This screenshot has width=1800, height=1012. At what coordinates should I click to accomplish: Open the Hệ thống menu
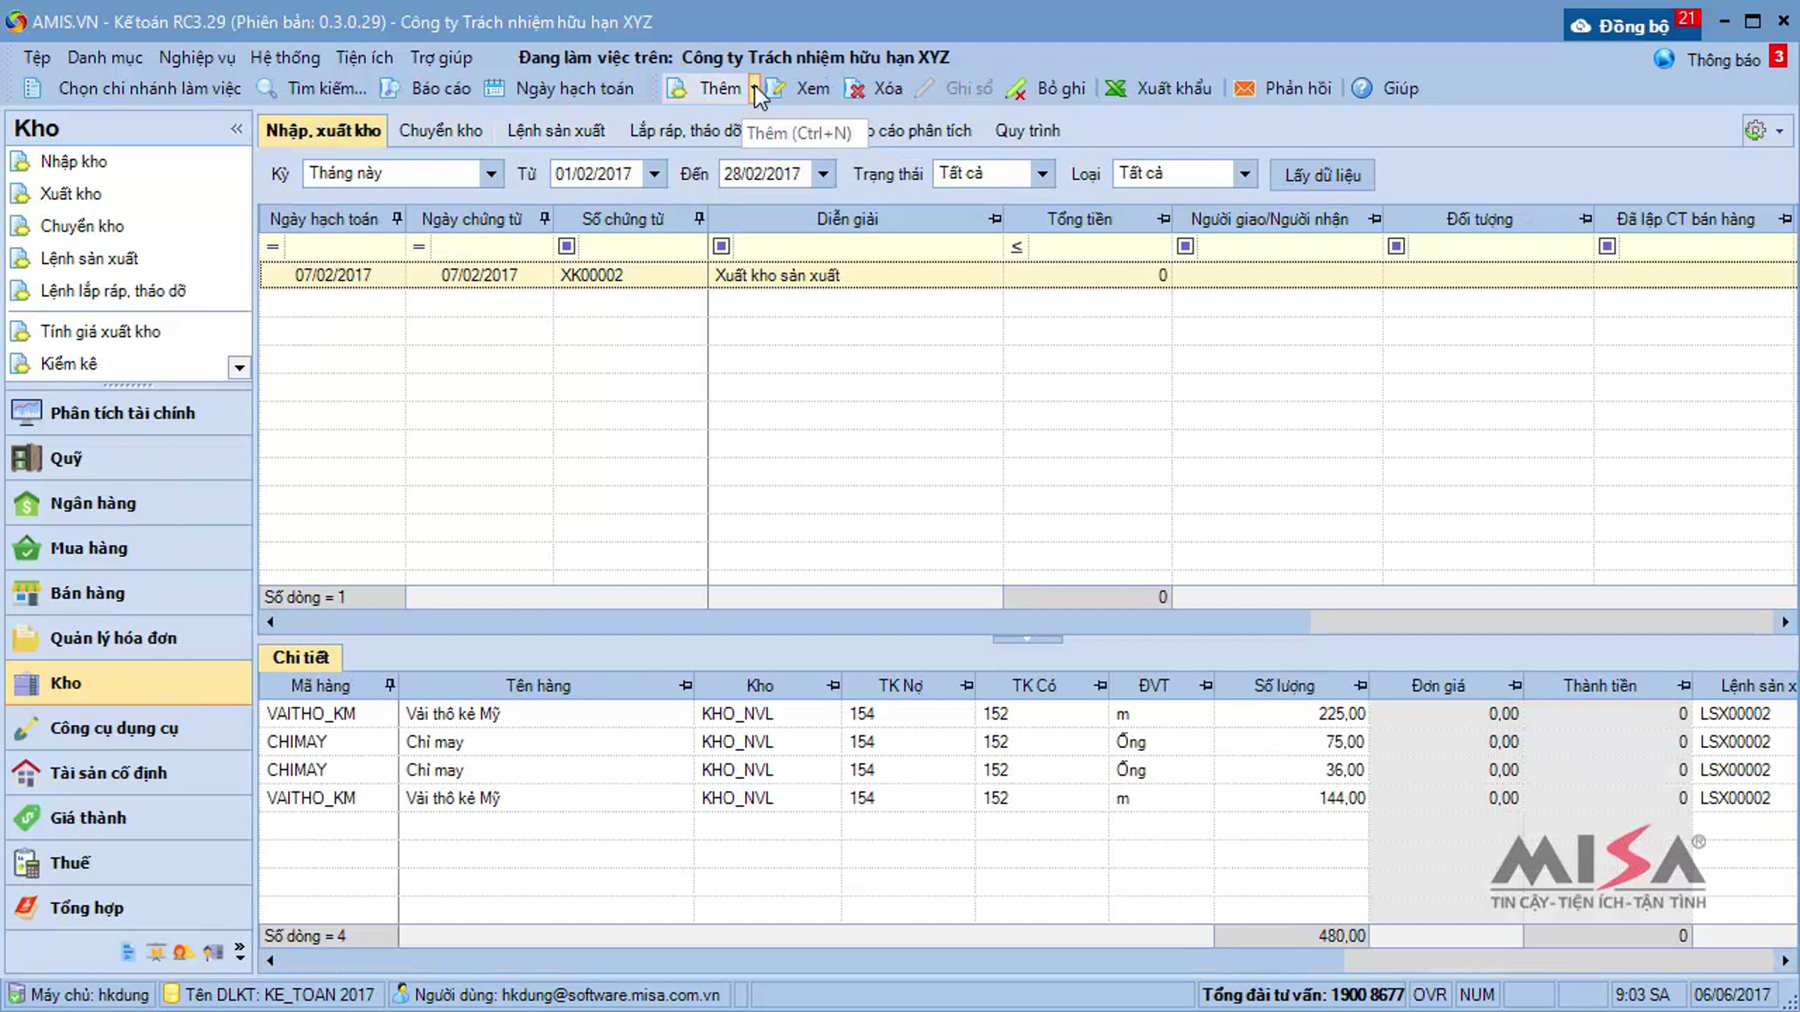(x=285, y=58)
